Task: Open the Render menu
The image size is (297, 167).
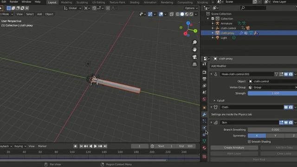Action: pyautogui.click(x=14, y=2)
